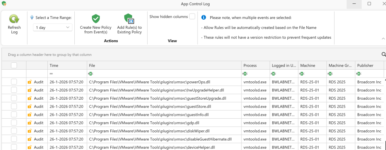The height and width of the screenshot is (150, 386).
Task: Click the blue information icon beside the note
Action: tap(204, 18)
